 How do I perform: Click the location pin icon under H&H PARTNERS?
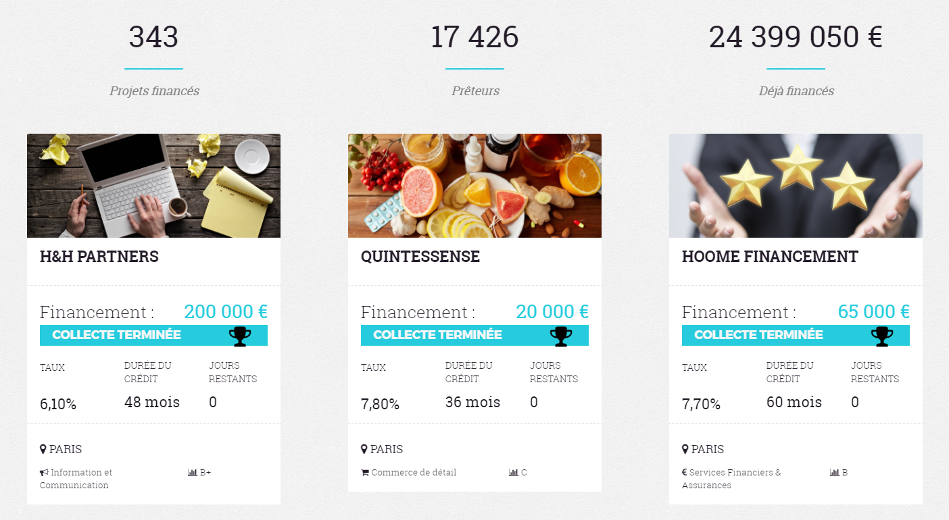click(x=43, y=449)
